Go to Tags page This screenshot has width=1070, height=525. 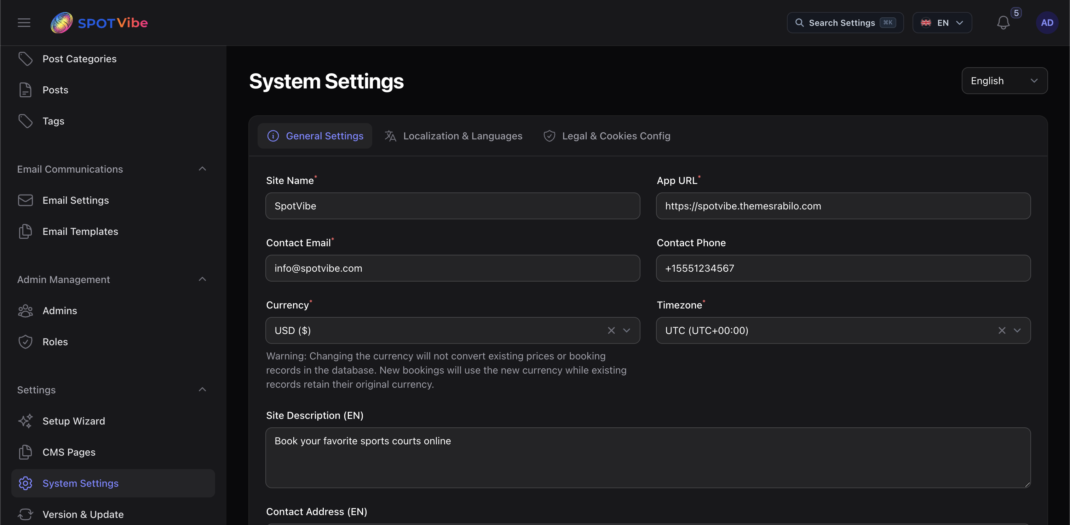pos(113,121)
